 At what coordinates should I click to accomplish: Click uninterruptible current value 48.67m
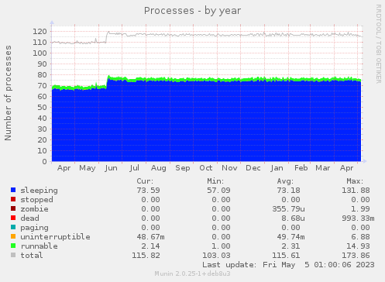click(150, 237)
